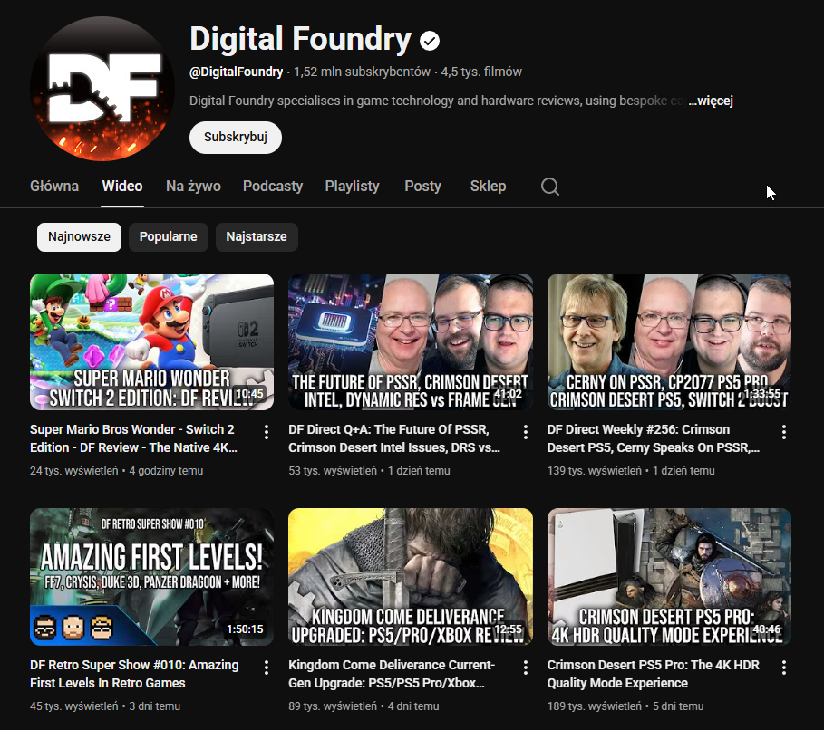This screenshot has width=824, height=730.
Task: Open DF Direct Weekly #256 title link
Action: click(654, 438)
